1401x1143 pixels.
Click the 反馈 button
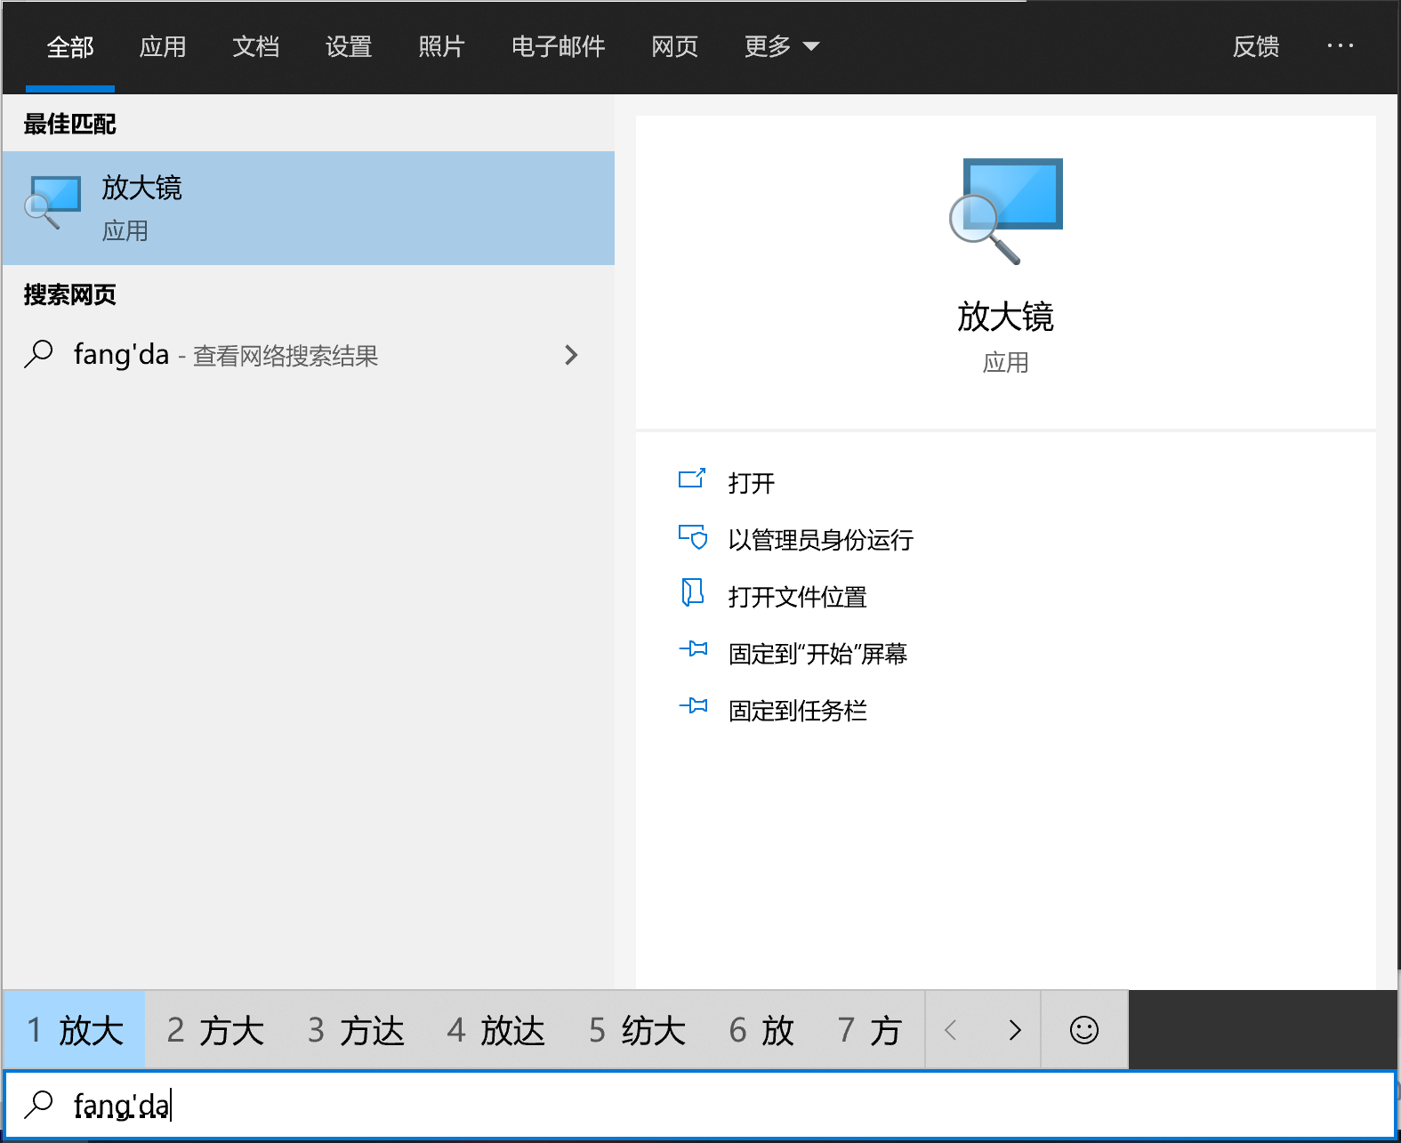click(1255, 46)
